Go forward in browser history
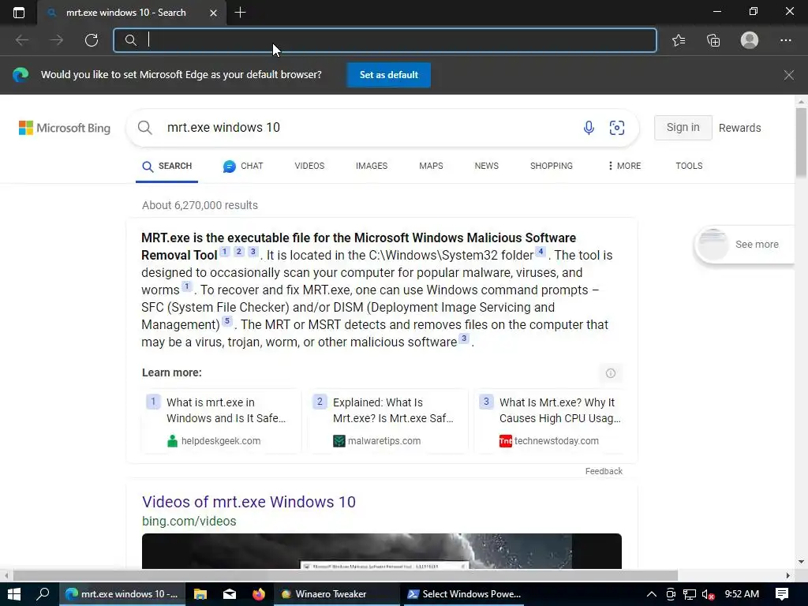Image resolution: width=808 pixels, height=606 pixels. click(57, 40)
